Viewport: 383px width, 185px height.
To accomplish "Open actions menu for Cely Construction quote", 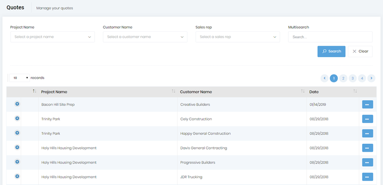I will pyautogui.click(x=368, y=119).
